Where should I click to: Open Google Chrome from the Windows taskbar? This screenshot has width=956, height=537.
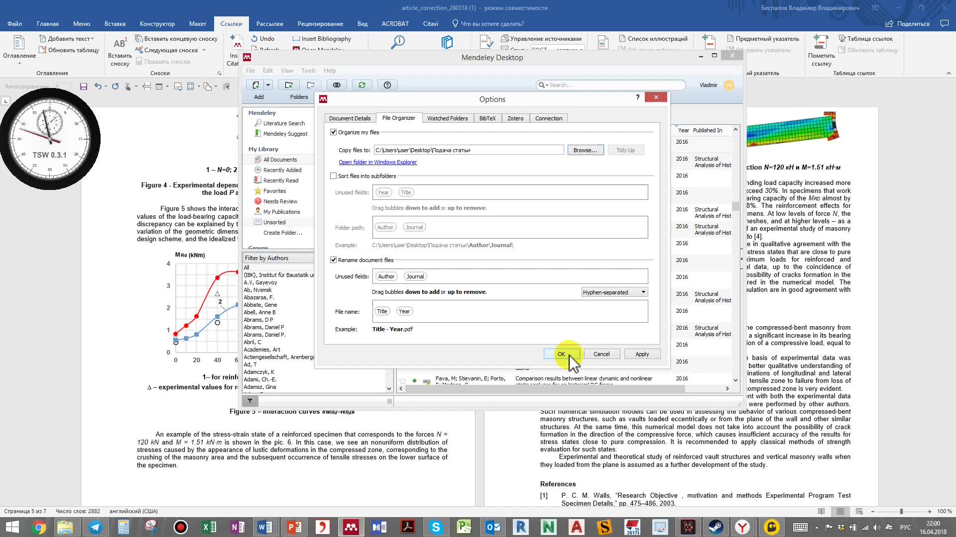coord(39,527)
